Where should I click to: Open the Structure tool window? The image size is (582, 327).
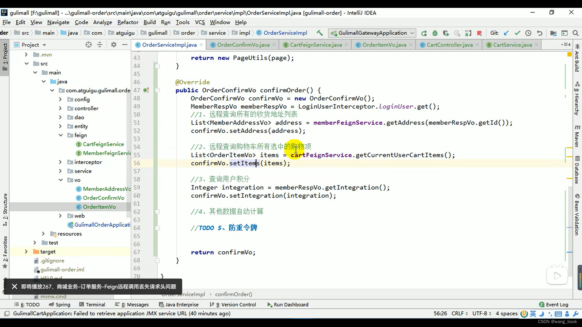[x=5, y=210]
